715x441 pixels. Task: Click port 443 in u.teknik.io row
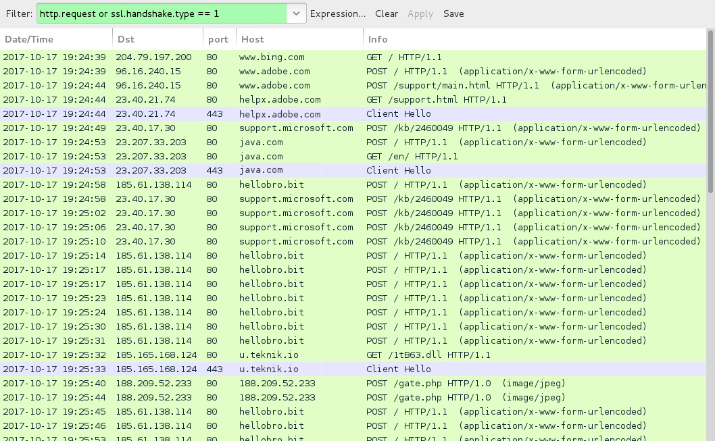click(214, 369)
